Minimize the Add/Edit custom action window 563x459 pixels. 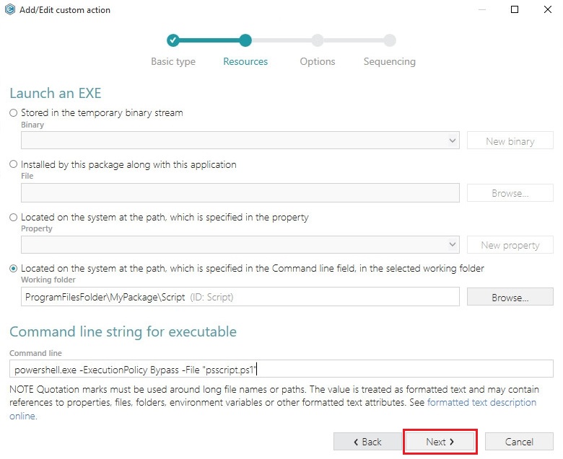(482, 9)
